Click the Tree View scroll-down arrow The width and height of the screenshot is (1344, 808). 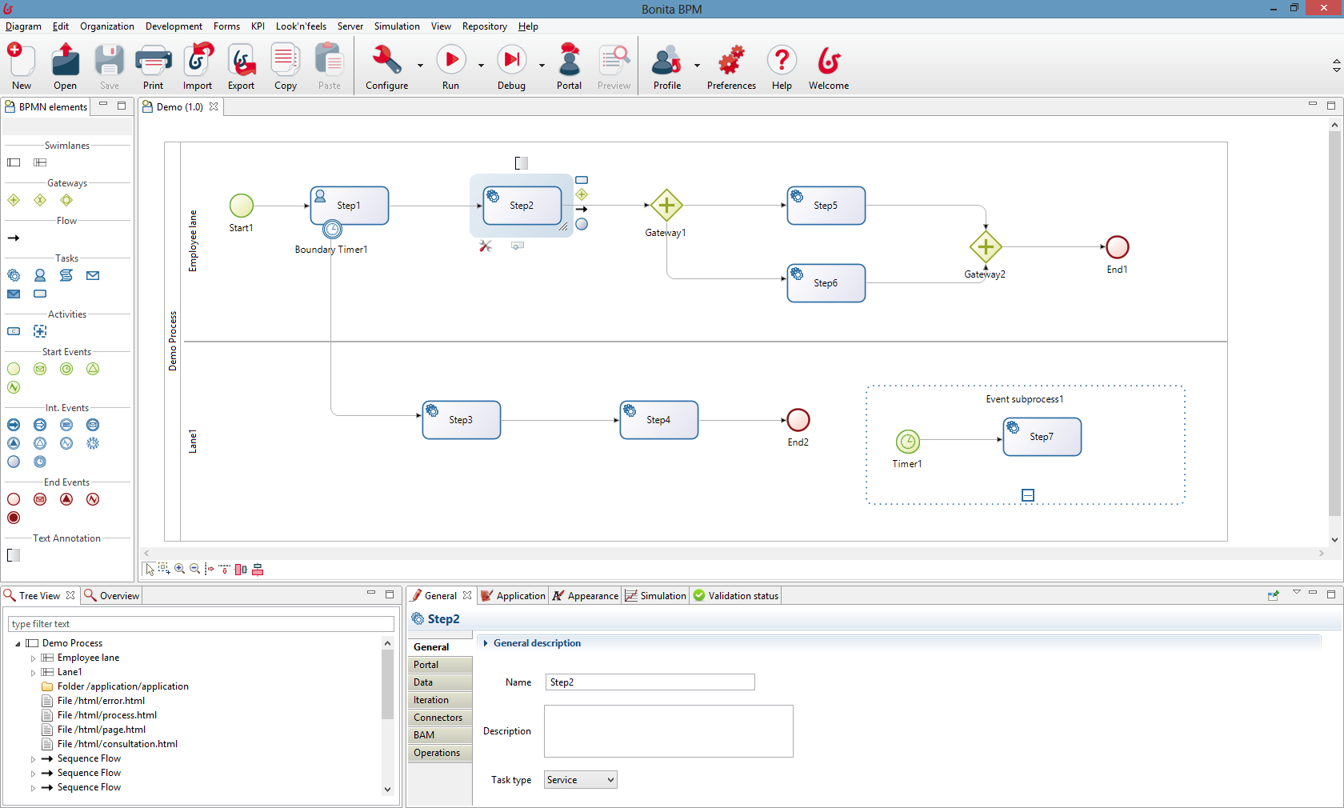387,790
